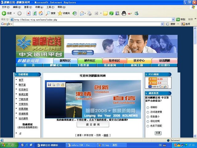Expand Google search button options arrow
The height and width of the screenshot is (148, 197).
coord(178,24)
